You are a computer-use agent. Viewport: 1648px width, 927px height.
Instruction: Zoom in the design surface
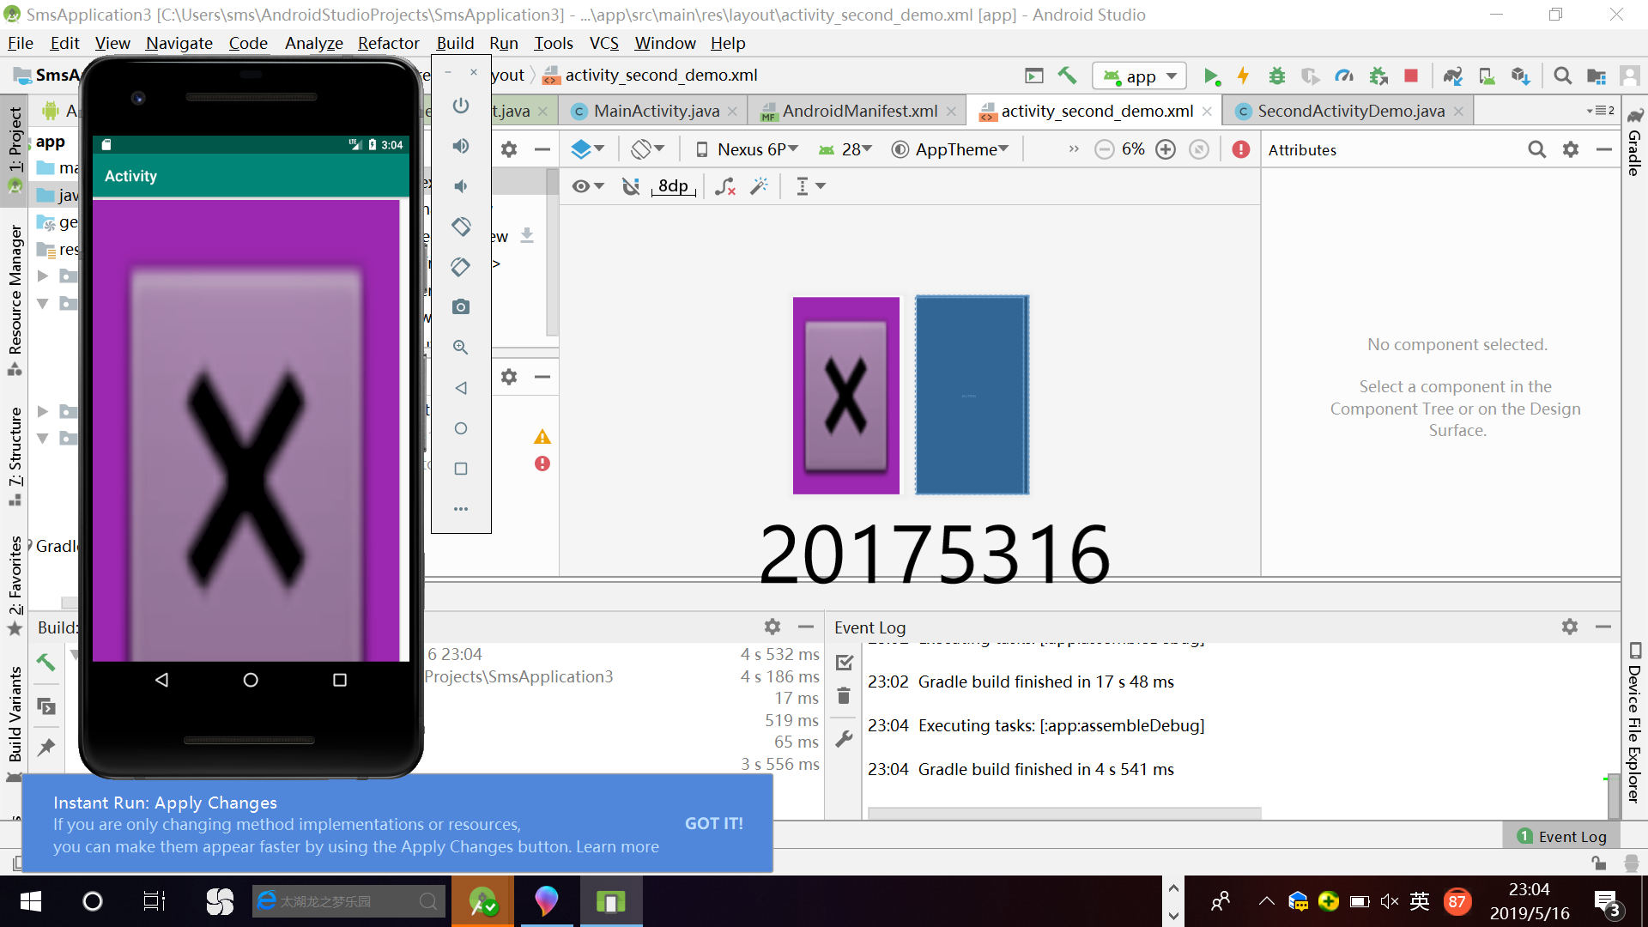tap(1166, 149)
